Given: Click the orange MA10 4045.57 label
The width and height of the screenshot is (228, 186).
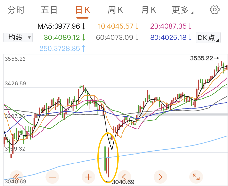Looking at the screenshot, I should point(119,26).
